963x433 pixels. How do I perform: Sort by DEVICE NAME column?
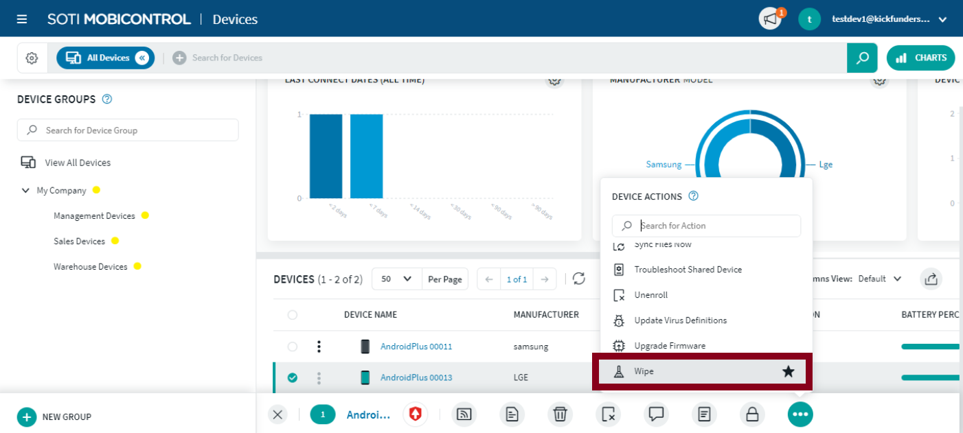pos(370,315)
